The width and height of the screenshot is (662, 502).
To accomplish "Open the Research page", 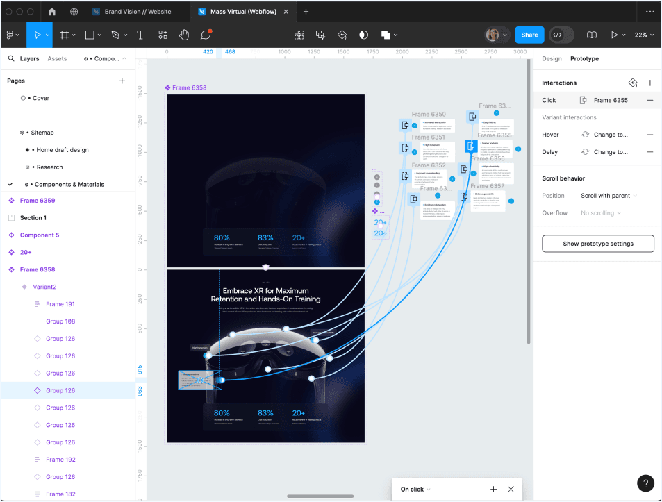I will tap(49, 167).
